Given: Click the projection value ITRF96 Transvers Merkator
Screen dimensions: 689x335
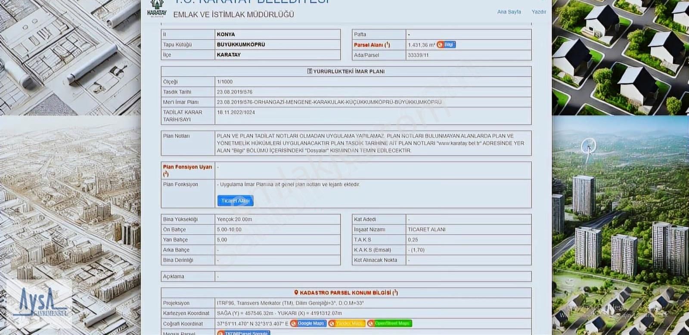Looking at the screenshot, I should [x=290, y=303].
